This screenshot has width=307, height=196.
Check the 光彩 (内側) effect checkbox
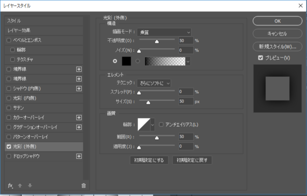point(9,98)
